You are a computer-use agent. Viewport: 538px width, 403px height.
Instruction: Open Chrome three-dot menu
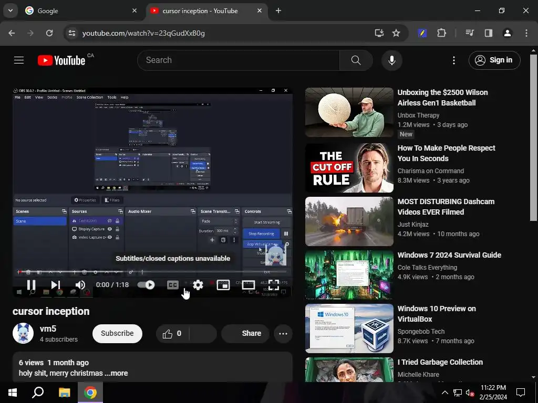tap(526, 33)
